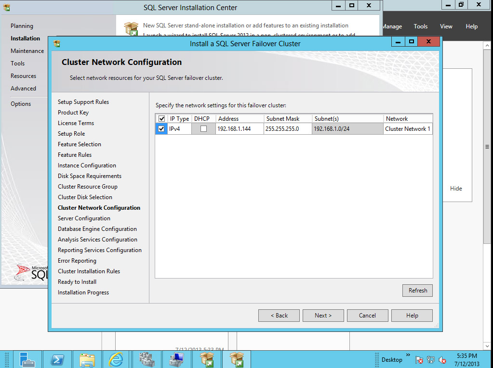Open File Explorer from the taskbar

pos(87,359)
